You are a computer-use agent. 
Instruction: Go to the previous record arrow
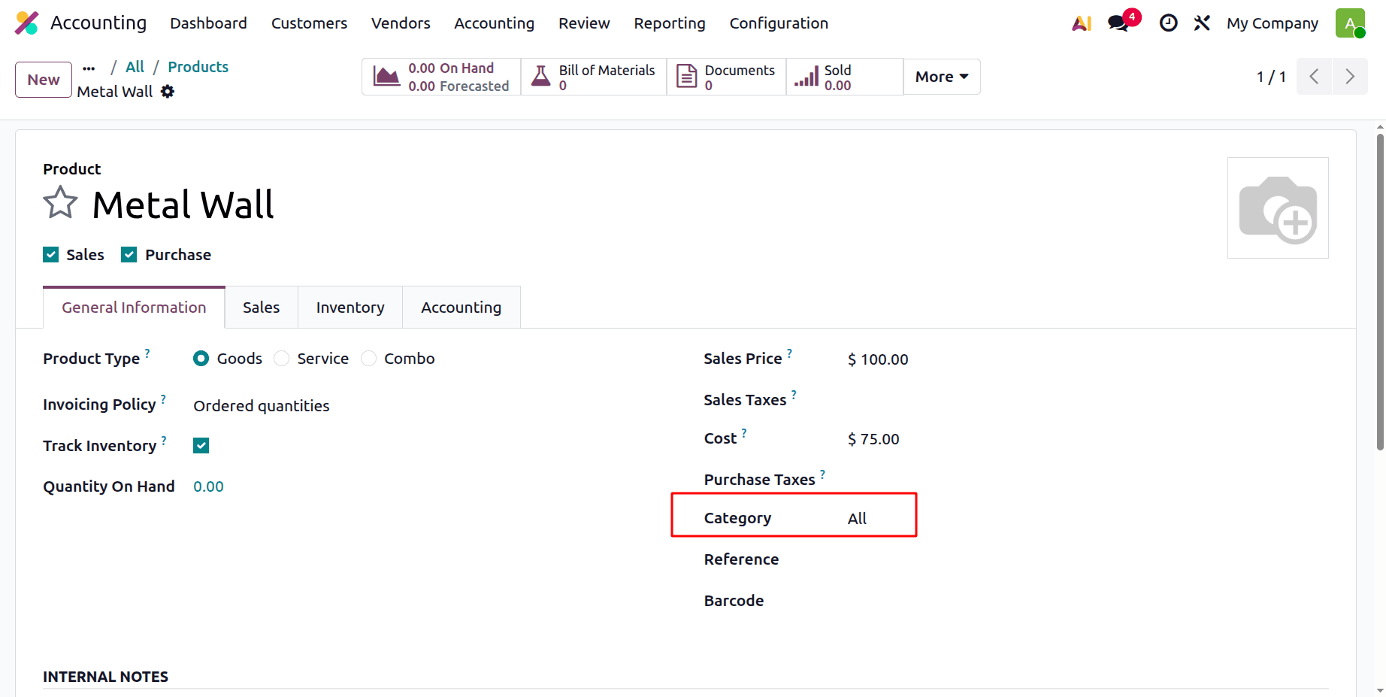click(x=1314, y=77)
